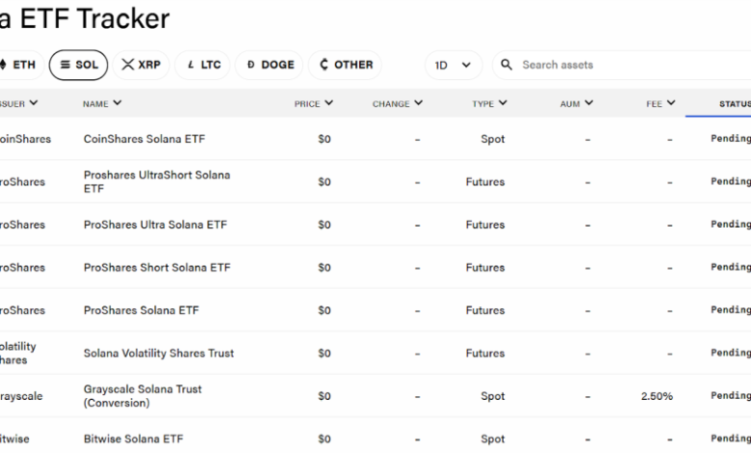The image size is (751, 453).
Task: Select the LTC filter tab
Action: pos(203,65)
